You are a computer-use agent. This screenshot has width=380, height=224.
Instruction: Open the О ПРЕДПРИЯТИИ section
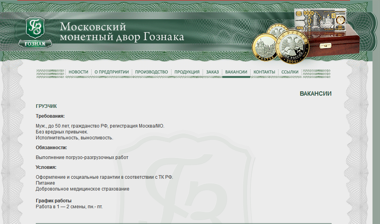click(111, 72)
